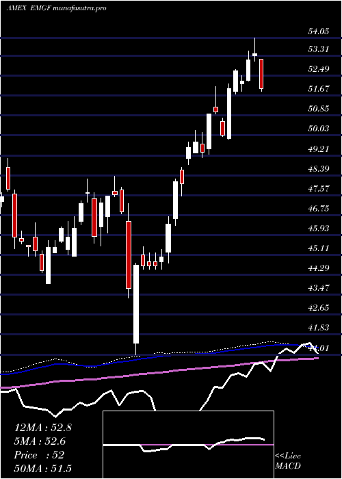Click the 45.93 price axis label

(x=318, y=228)
